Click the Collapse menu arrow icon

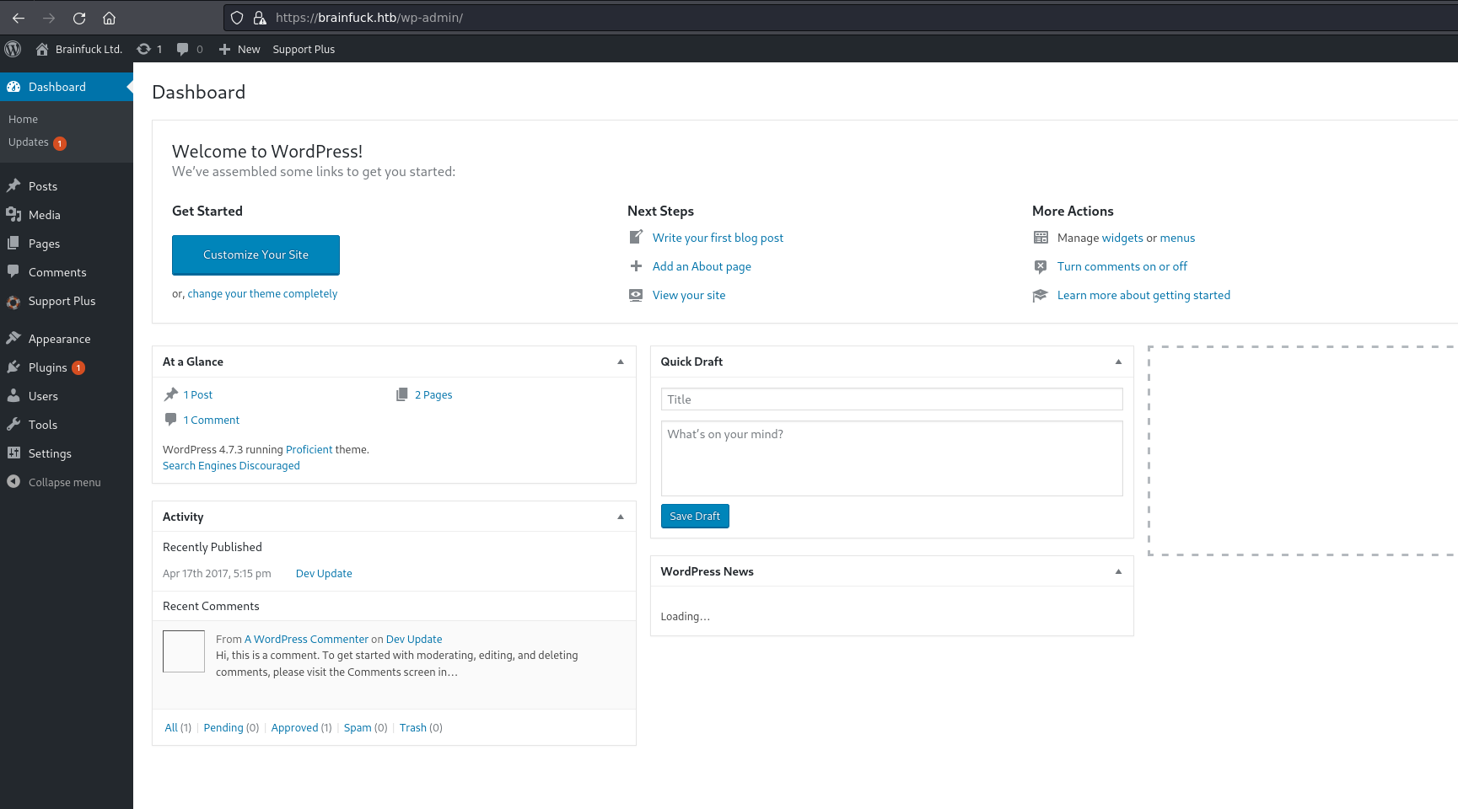[x=13, y=481]
